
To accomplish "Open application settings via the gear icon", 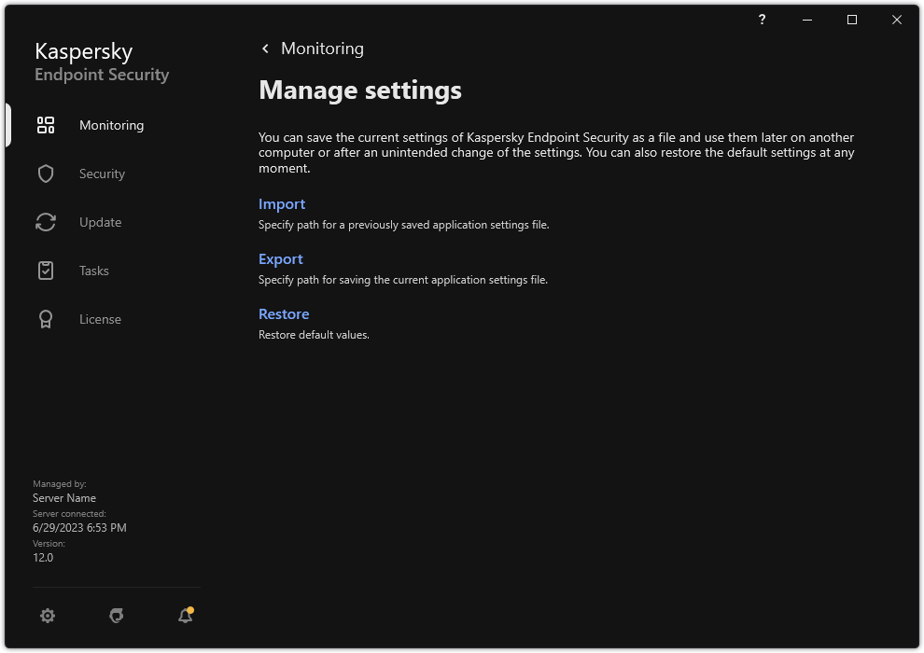I will coord(48,616).
